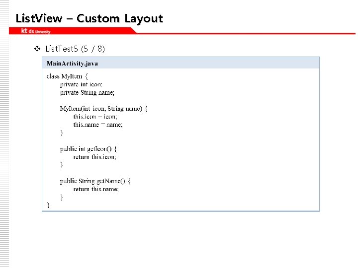Click the 'ListTest5 (5 / 8)' bullet text
Viewport: 358px width, 268px height.
click(75, 49)
